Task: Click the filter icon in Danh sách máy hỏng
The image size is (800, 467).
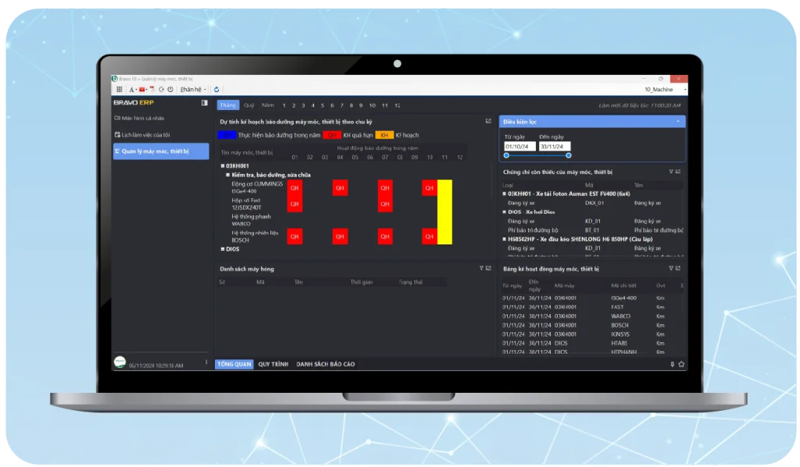Action: coord(481,269)
